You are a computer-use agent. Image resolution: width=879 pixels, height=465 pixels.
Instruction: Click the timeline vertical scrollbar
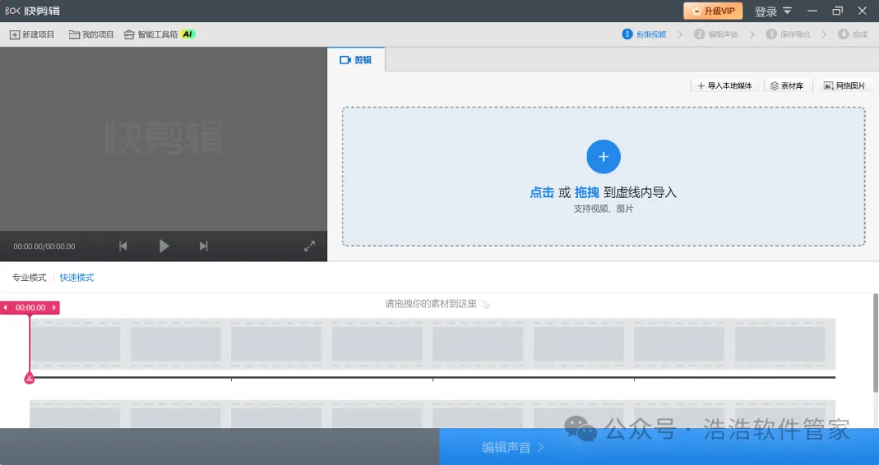coord(876,343)
